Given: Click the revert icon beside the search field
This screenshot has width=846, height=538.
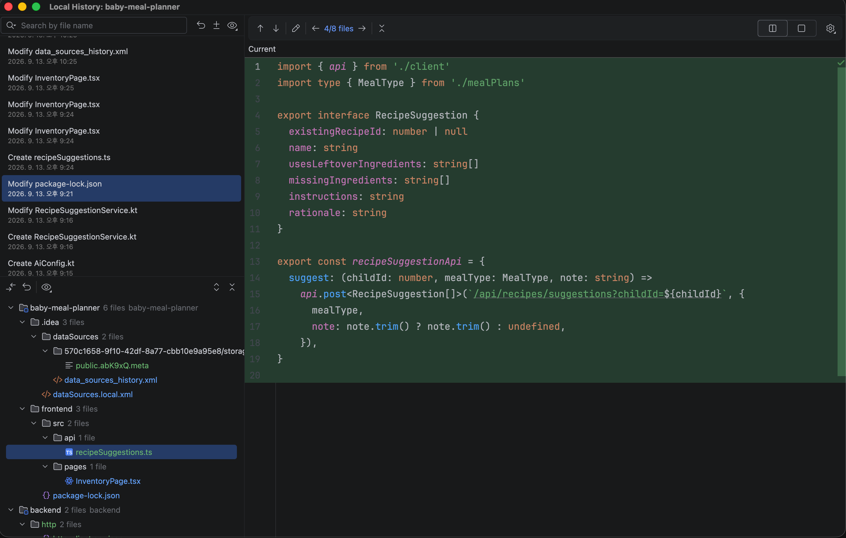Looking at the screenshot, I should 201,25.
